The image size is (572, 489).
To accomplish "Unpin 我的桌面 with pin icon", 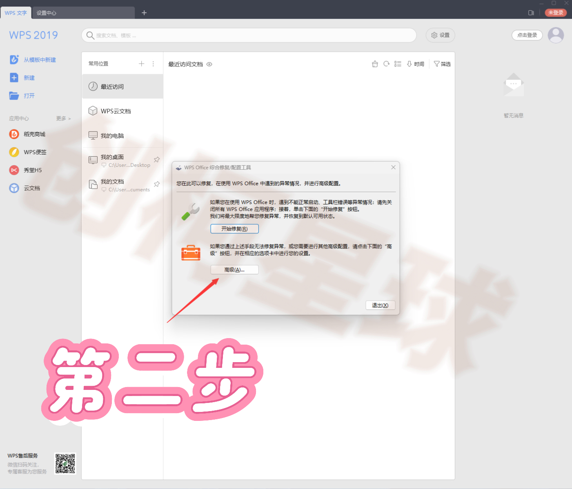I will point(157,159).
